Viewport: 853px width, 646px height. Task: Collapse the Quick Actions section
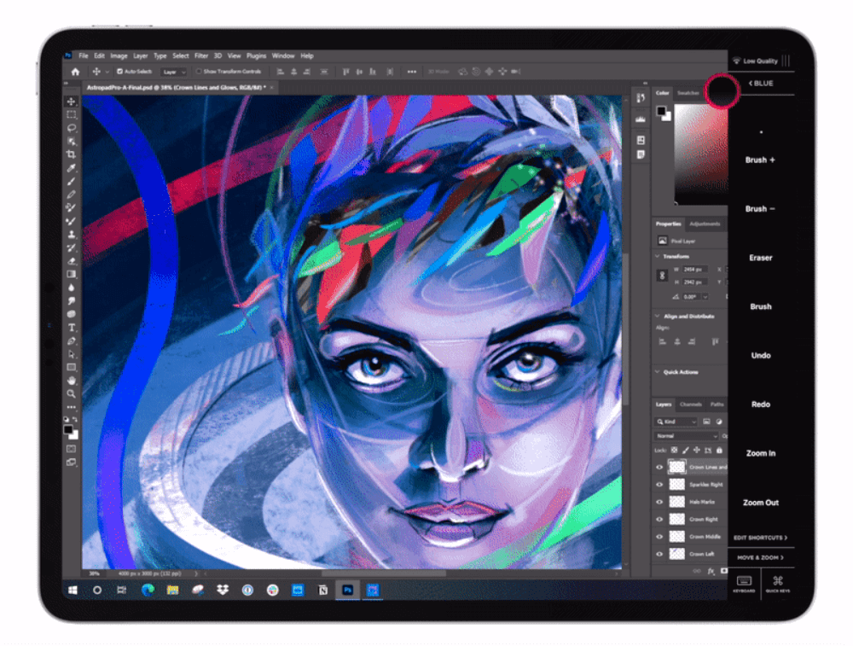coord(657,372)
